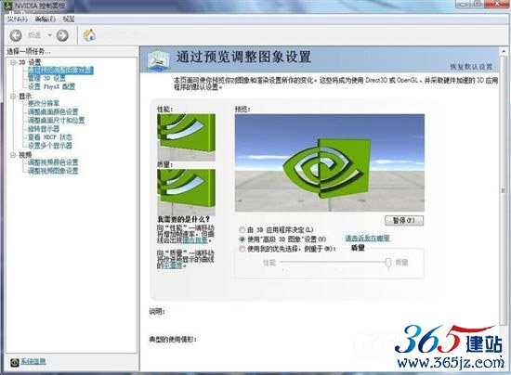Click the Forward arrow icon
The image size is (511, 375).
click(62, 35)
